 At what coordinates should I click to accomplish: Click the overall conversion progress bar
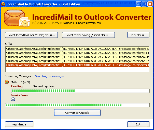click(77, 105)
